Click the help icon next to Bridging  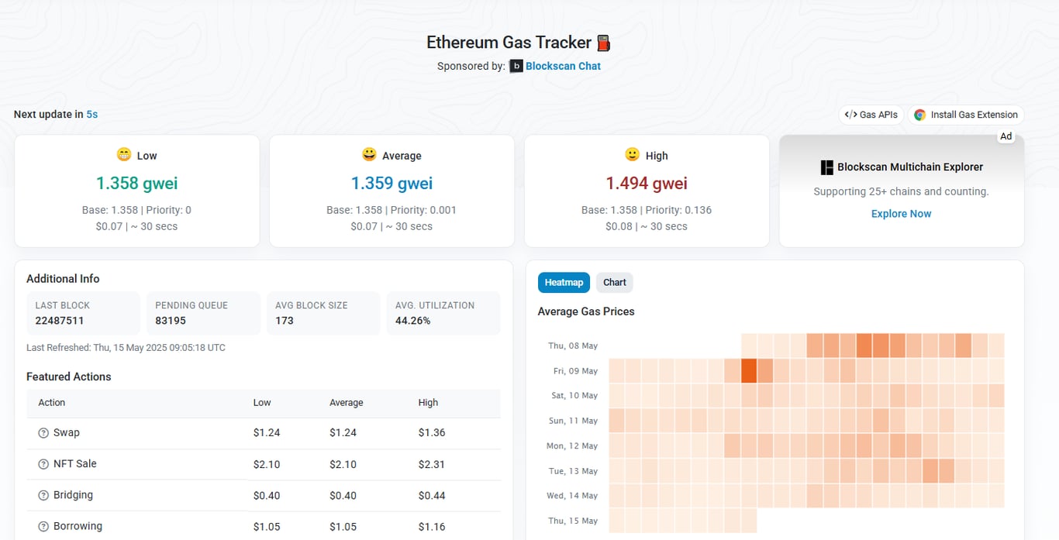[x=43, y=495]
